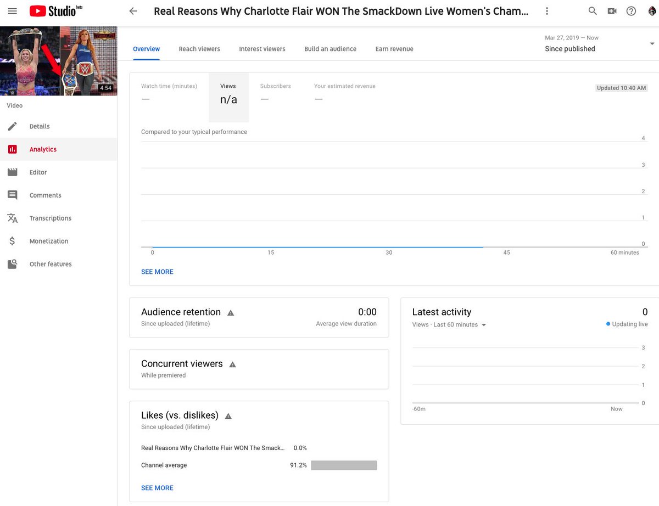Screen dimensions: 659x506
Task: Click SEE MORE under the views chart
Action: point(157,272)
